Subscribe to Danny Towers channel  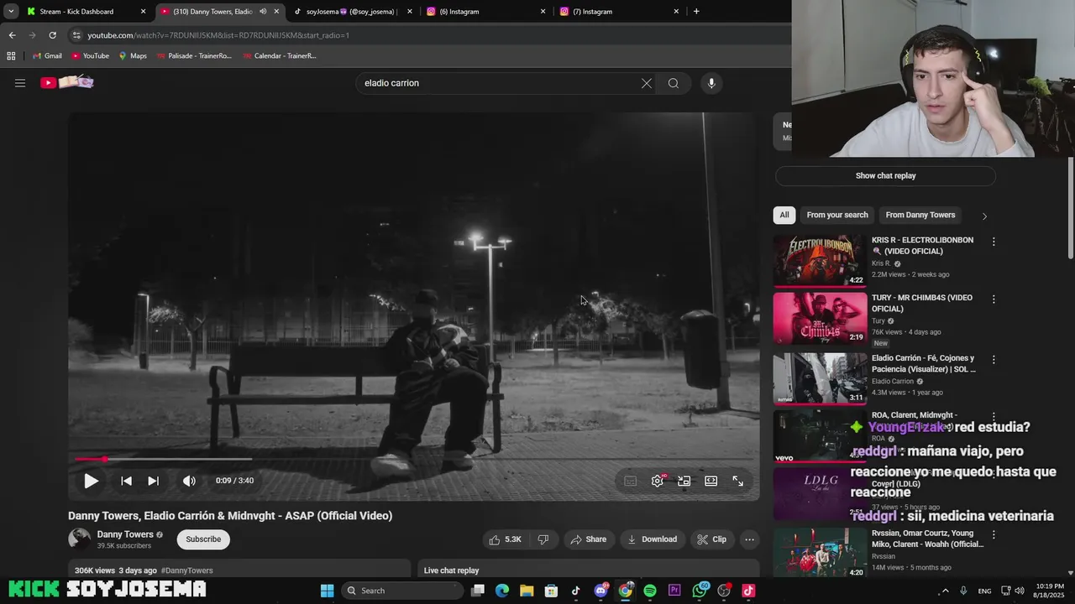203,539
